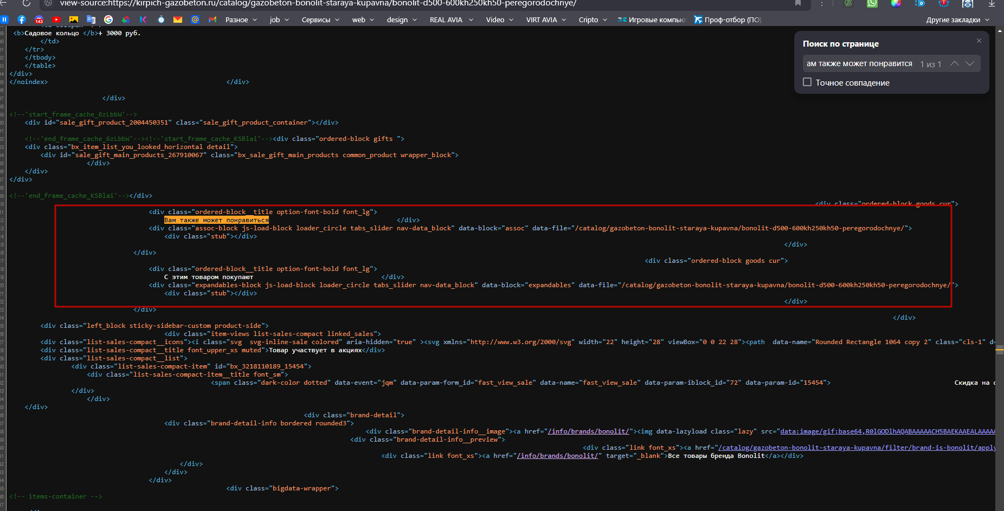Open the downloads arrow icon

[x=992, y=3]
